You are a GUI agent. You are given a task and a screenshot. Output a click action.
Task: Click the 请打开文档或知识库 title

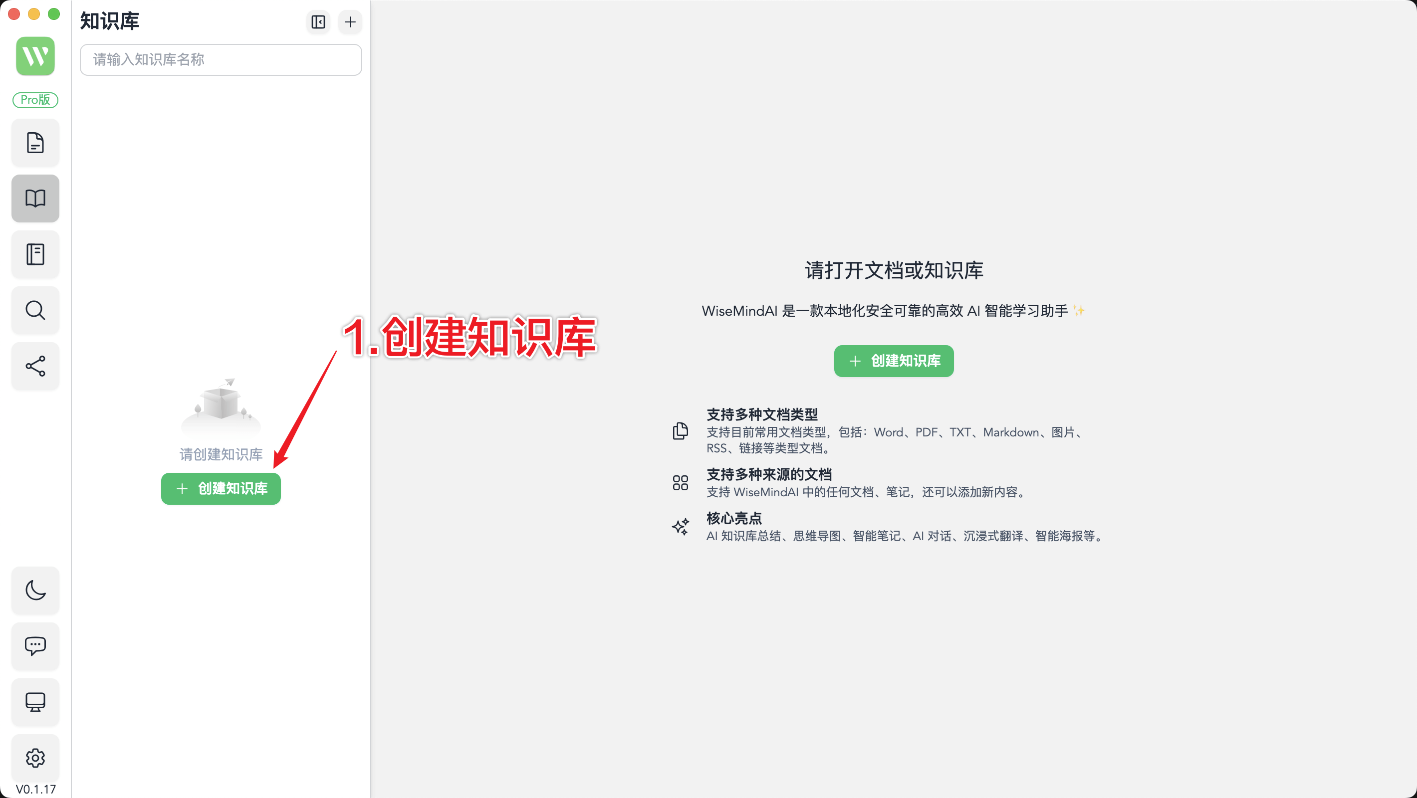894,271
